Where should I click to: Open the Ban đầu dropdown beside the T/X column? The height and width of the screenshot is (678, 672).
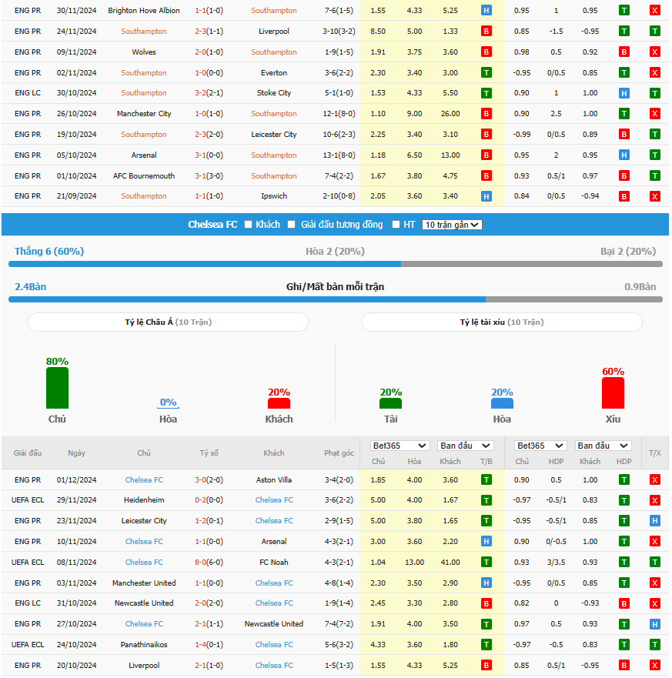[603, 446]
